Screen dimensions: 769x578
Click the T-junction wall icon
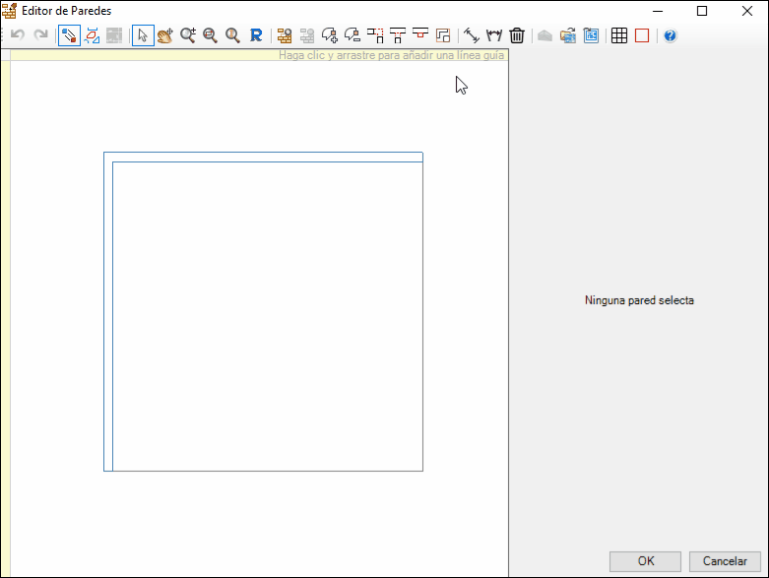click(398, 35)
